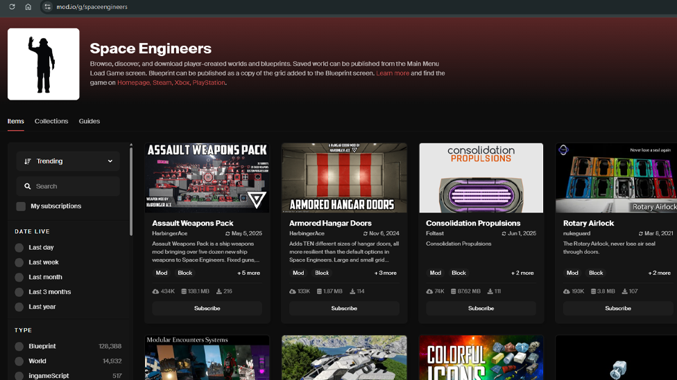
Task: Open the PlayStation link in description
Action: (x=209, y=83)
